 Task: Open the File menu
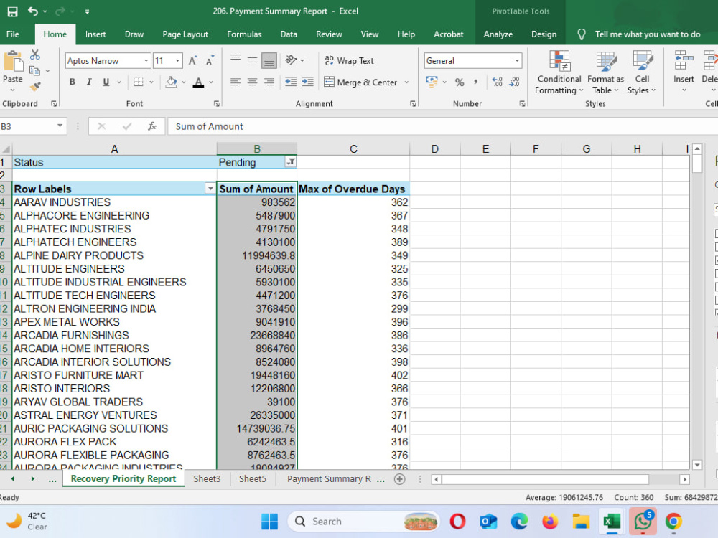coord(13,34)
